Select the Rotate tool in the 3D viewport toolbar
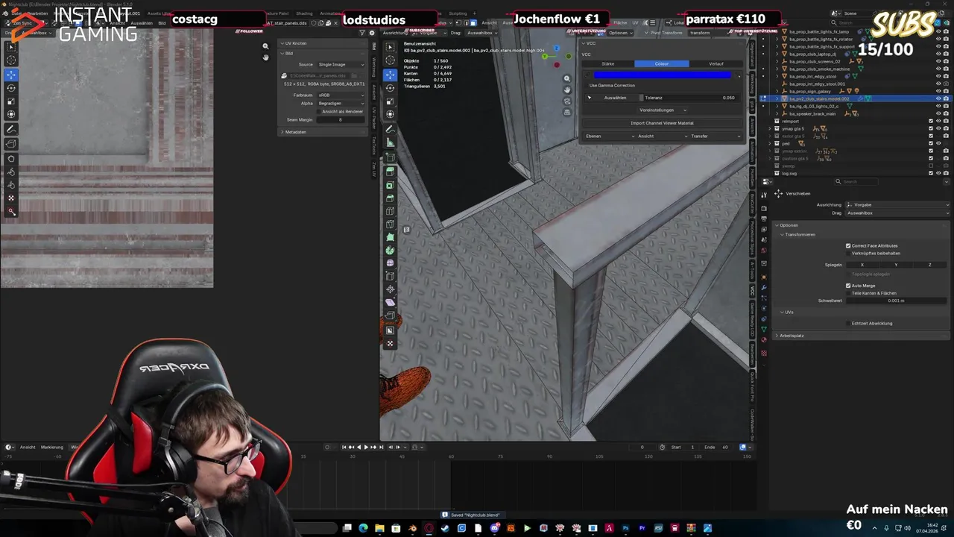This screenshot has height=537, width=954. click(390, 88)
